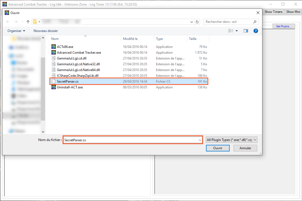
Task: Sort by Modifié le column
Action: pyautogui.click(x=130, y=39)
